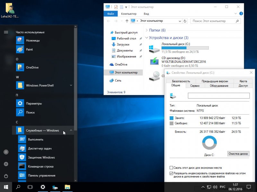Click the volume speaker tray icon
The image size is (257, 192).
215,187
